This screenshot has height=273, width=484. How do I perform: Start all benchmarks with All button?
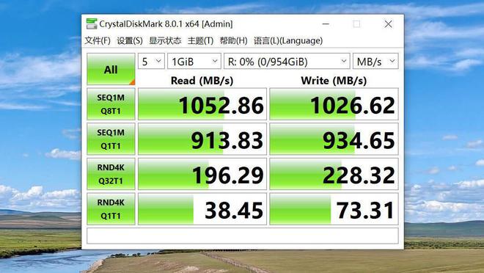tap(111, 69)
